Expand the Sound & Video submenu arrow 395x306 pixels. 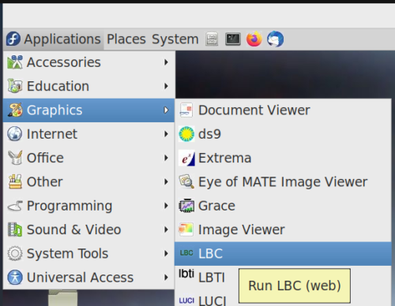tap(166, 229)
